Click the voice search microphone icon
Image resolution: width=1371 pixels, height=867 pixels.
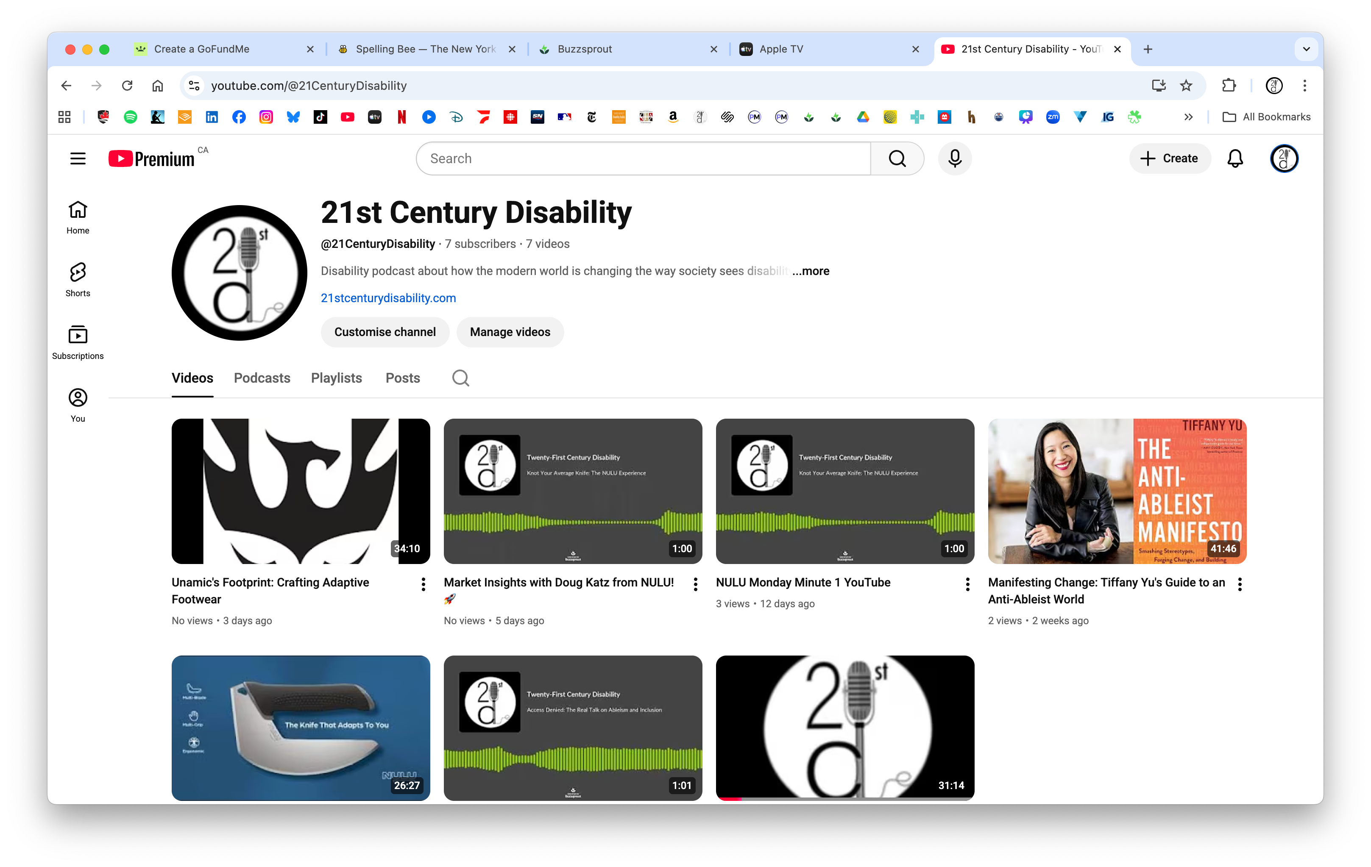955,158
